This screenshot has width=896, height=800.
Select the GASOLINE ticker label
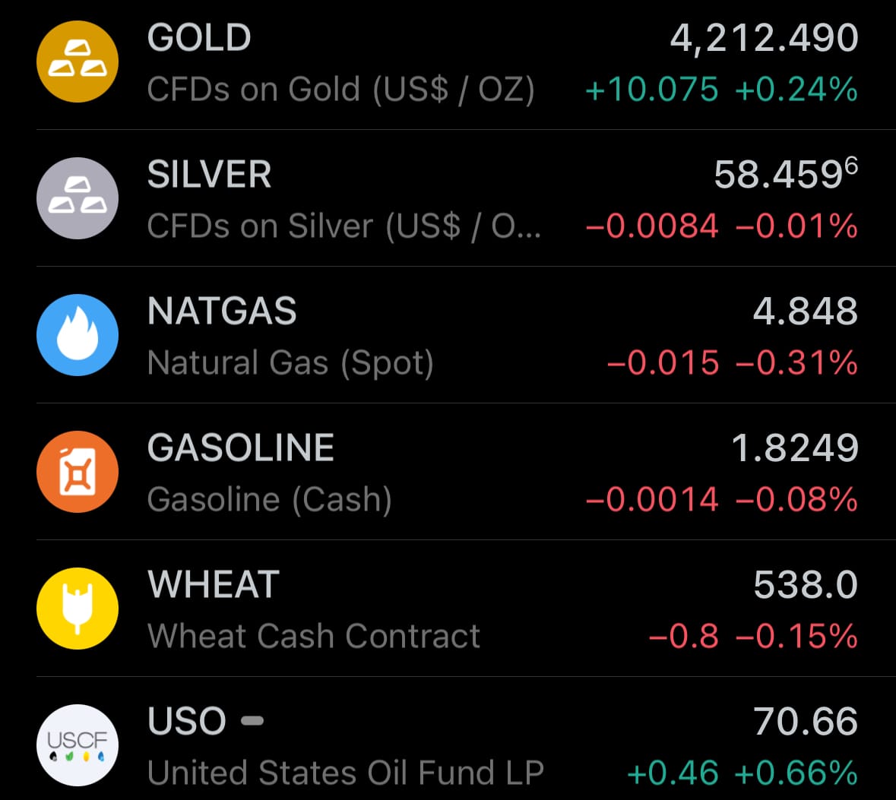point(241,448)
